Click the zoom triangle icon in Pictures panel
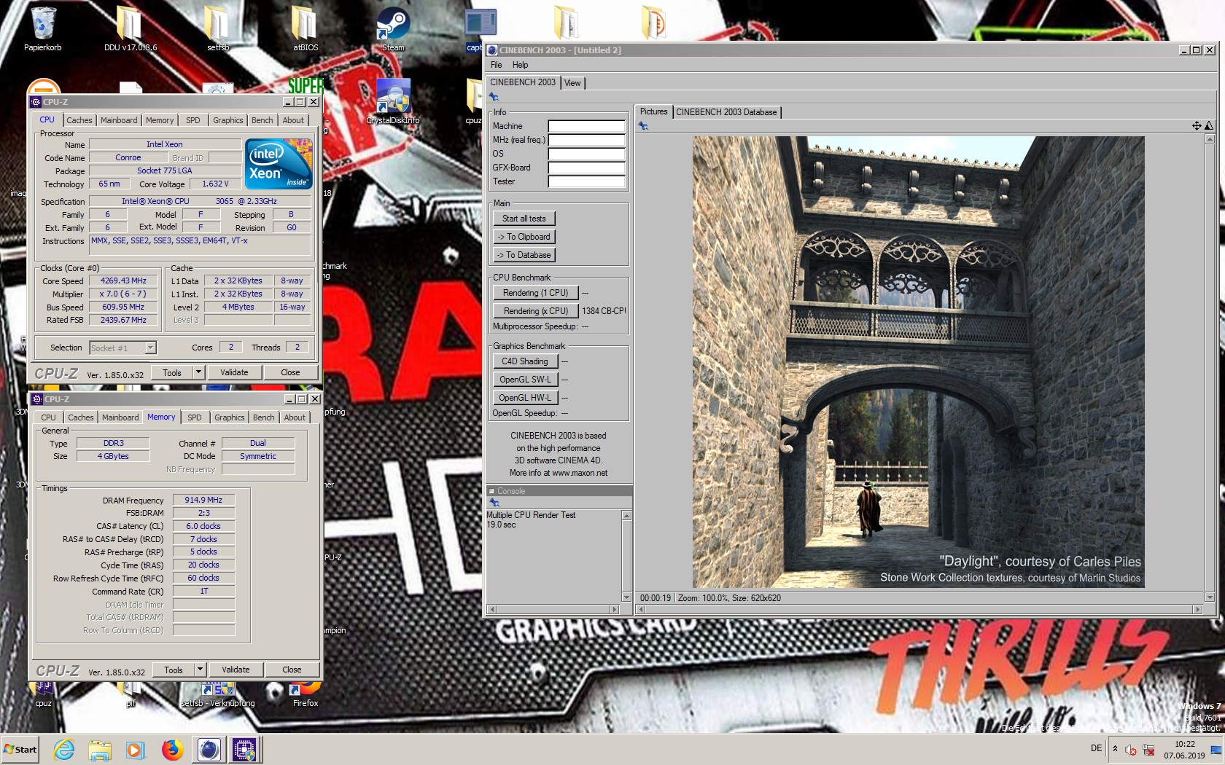The image size is (1225, 765). pyautogui.click(x=1208, y=126)
